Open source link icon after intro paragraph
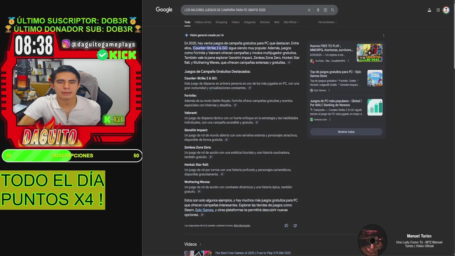 [x=289, y=63]
